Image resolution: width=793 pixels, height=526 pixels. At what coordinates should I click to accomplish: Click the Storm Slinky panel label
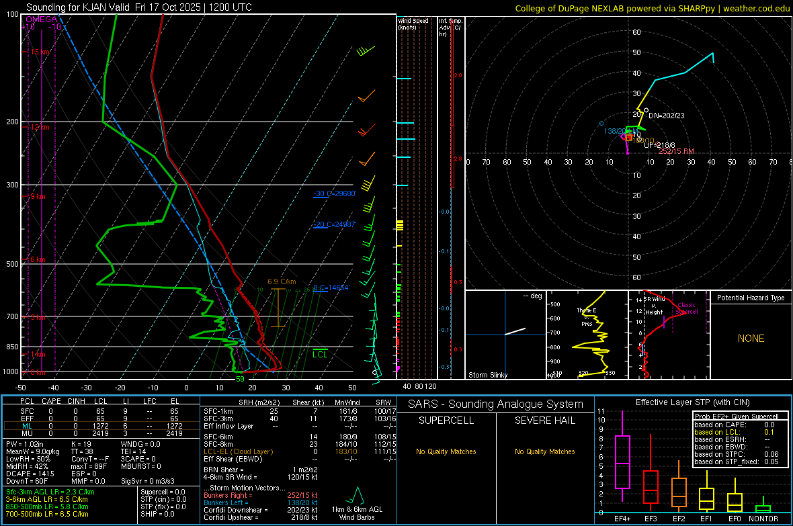click(487, 375)
